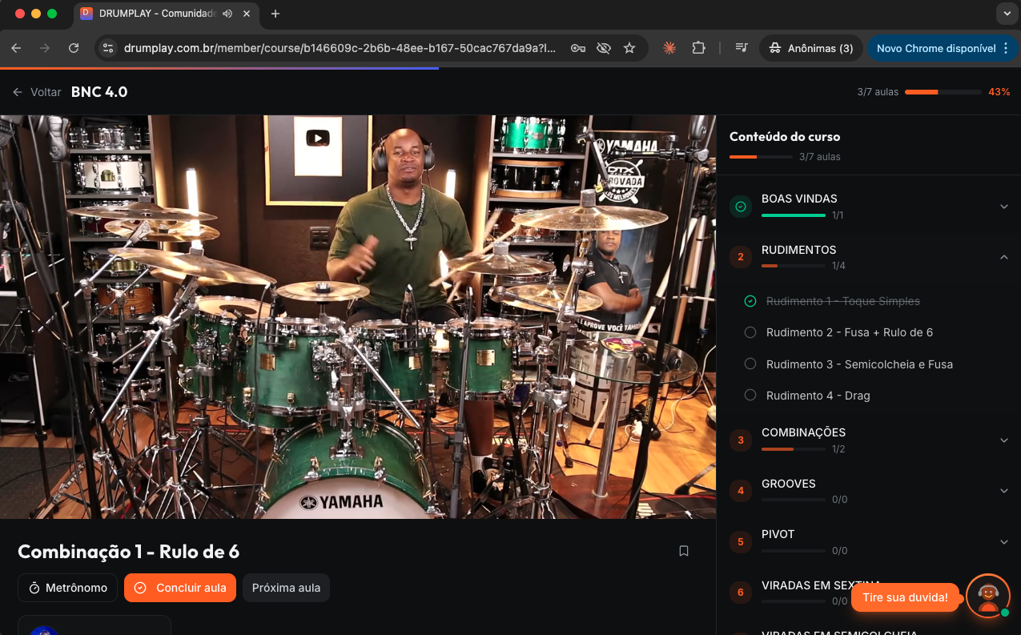Select the DRUMPLAY - Comunidade tab

coord(167,14)
